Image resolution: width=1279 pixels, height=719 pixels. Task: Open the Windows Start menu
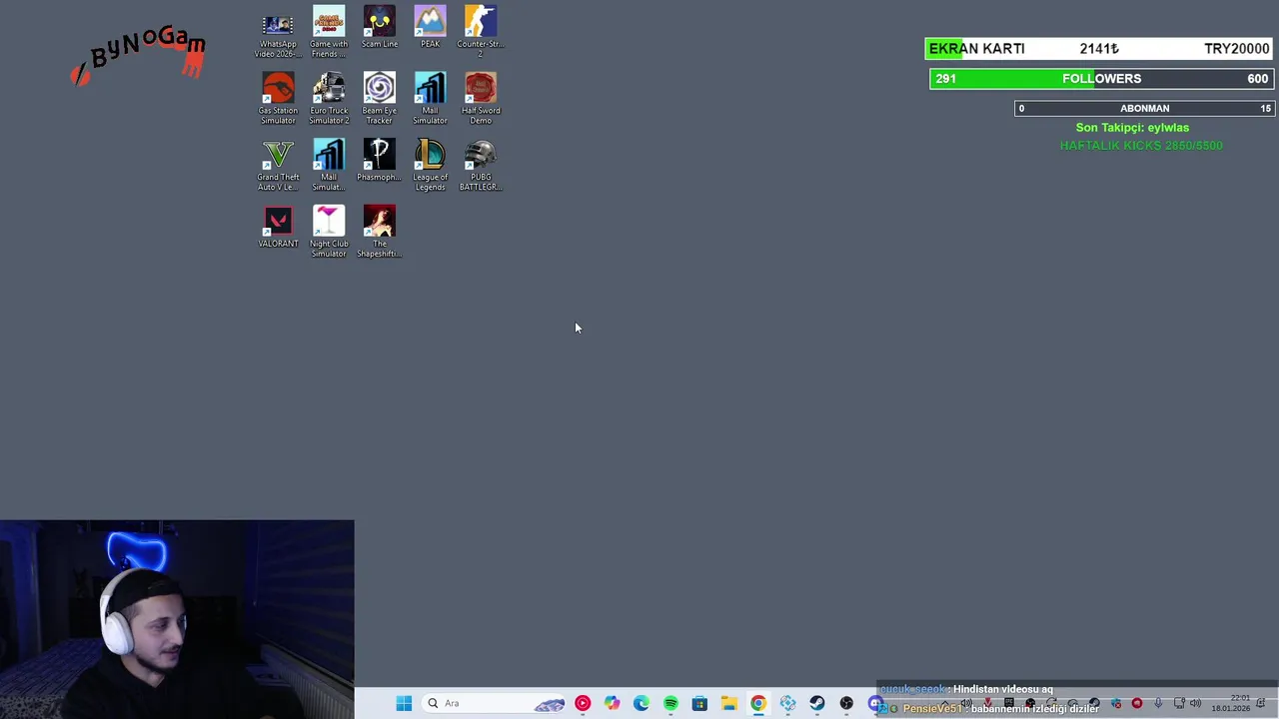coord(404,703)
